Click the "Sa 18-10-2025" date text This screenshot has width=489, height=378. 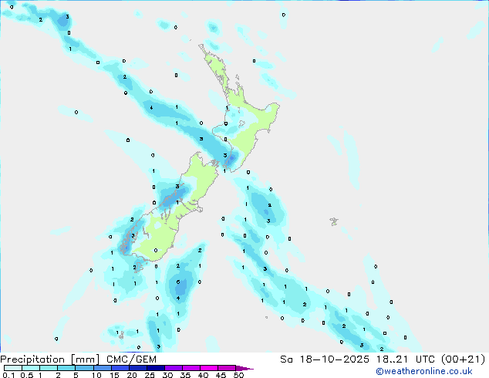[325, 359]
